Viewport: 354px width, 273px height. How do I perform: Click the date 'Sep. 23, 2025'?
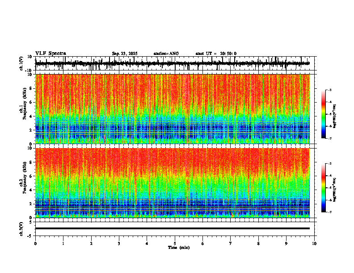[x=125, y=54]
